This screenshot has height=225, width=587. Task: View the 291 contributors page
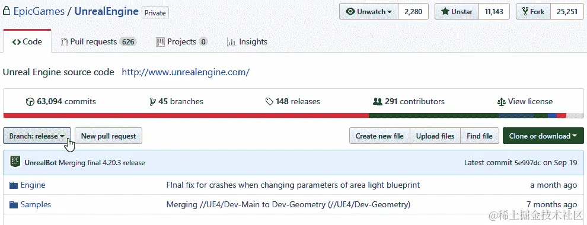409,101
